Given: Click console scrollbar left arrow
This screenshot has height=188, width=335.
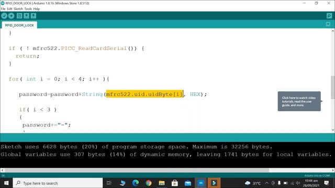Looking at the screenshot, I should pos(2,170).
